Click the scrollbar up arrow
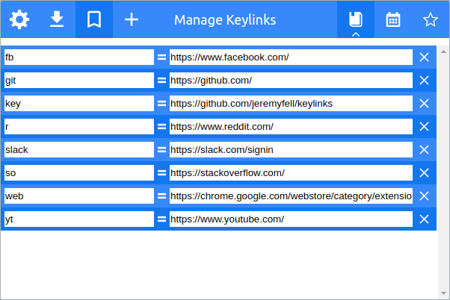The width and height of the screenshot is (450, 300). click(443, 51)
